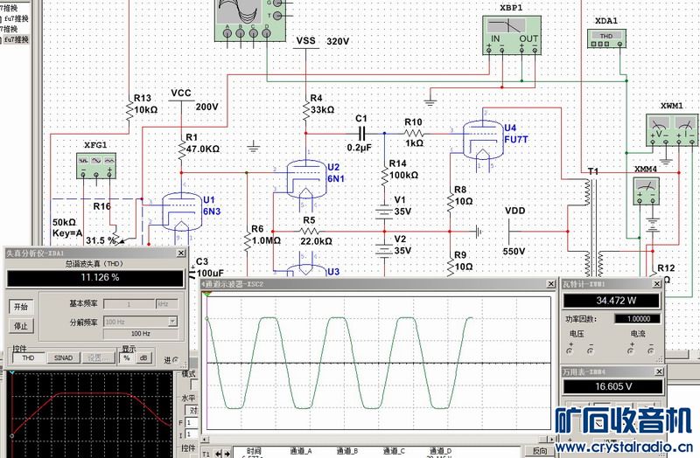This screenshot has height=458, width=700.
Task: Click the fundamental frequency input field
Action: tap(129, 303)
